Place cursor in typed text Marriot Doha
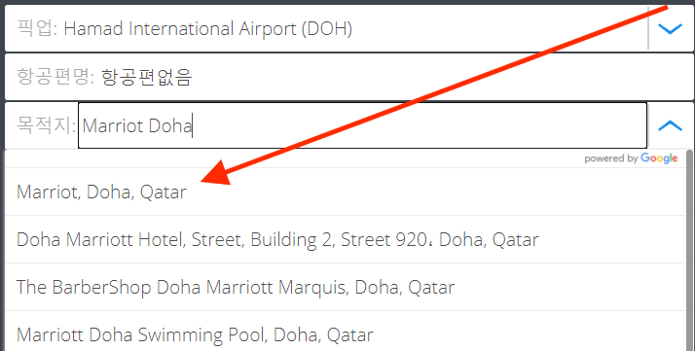The image size is (695, 351). click(x=137, y=126)
